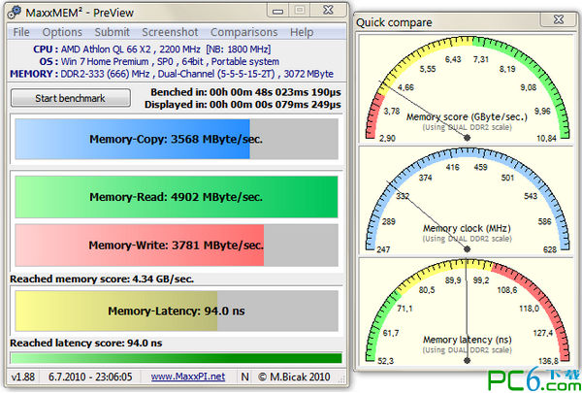582x393 pixels.
Task: Click the green progress bar at bottom
Action: click(176, 358)
